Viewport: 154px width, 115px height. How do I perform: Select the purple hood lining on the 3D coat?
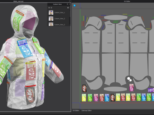tap(30, 23)
